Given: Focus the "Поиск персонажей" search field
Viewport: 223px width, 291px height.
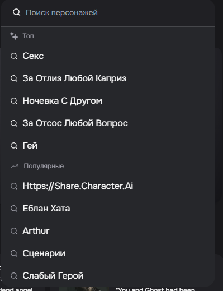Looking at the screenshot, I should coord(108,13).
